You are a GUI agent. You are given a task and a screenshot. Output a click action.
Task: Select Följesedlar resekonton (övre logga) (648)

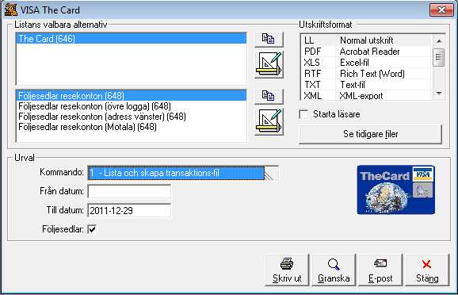coord(132,106)
